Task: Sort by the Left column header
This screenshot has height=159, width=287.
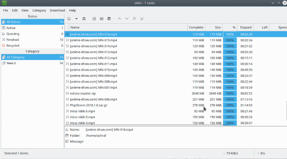Action: tap(261, 27)
